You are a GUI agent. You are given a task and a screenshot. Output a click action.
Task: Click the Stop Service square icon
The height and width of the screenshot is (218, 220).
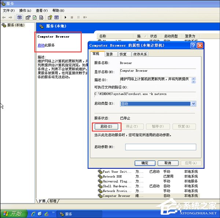pyautogui.click(x=72, y=17)
